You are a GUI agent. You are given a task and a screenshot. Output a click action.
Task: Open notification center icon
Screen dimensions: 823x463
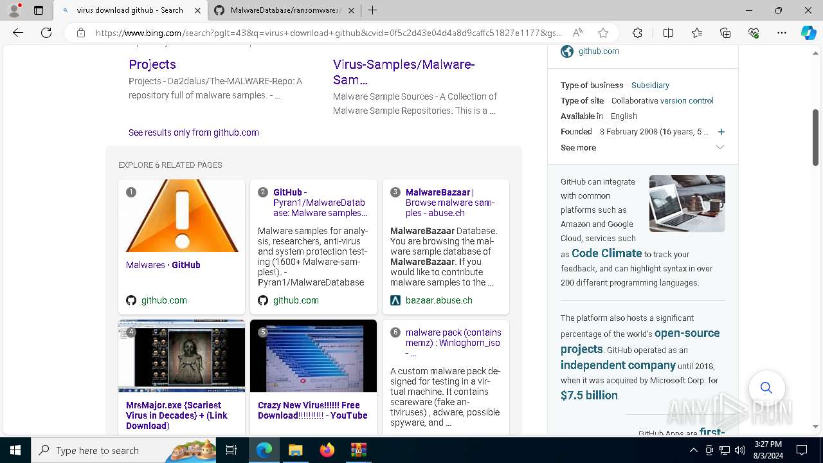[802, 450]
